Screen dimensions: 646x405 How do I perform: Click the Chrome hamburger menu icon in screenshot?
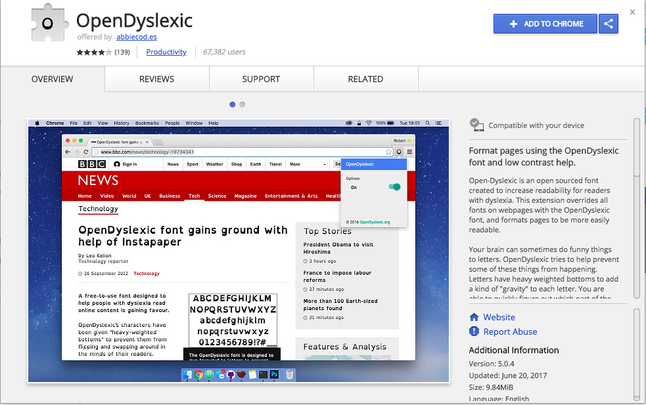point(409,152)
